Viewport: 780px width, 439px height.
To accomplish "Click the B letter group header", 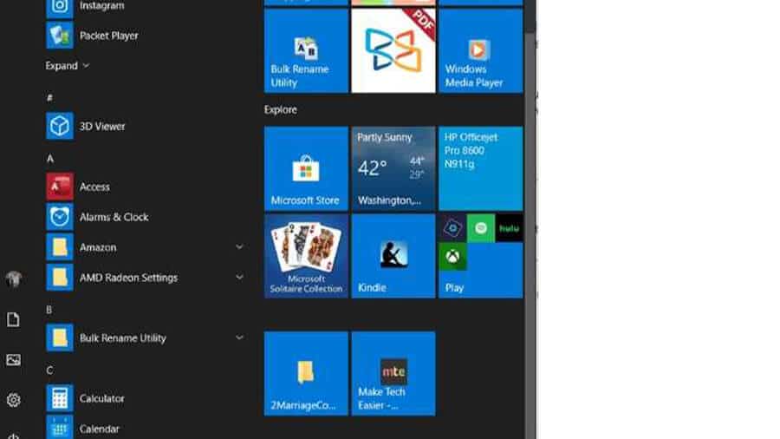I will [49, 310].
